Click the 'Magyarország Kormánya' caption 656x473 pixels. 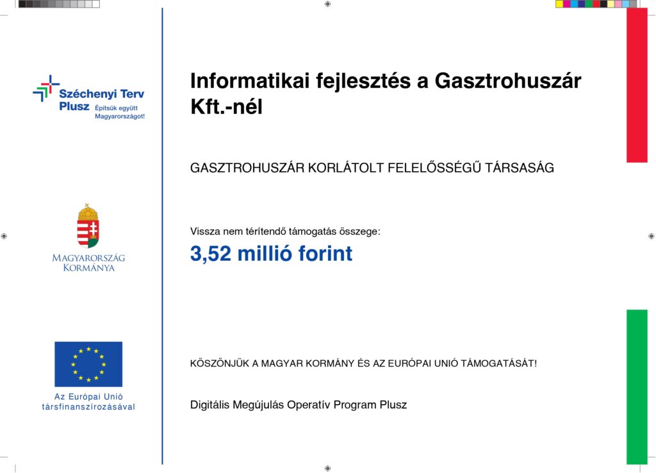click(88, 263)
